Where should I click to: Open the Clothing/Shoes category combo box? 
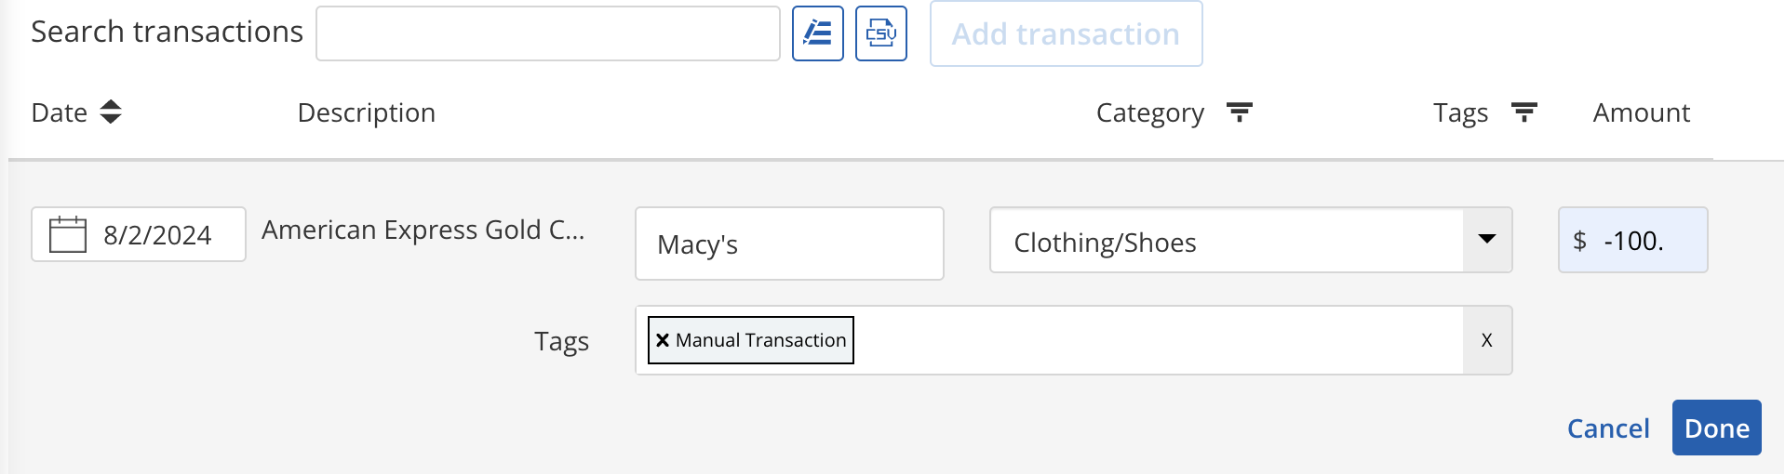tap(1250, 240)
